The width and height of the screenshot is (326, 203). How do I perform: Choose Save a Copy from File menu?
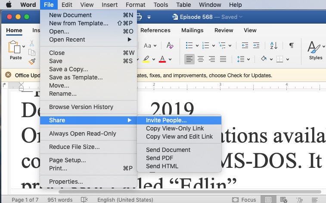[x=88, y=69]
